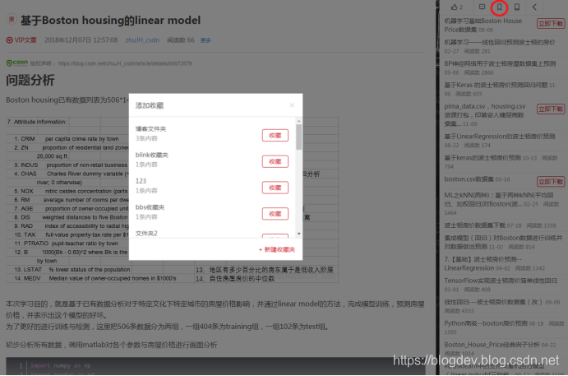This screenshot has height=376, width=568.
Task: Click the 更多 link near read count
Action: point(205,40)
